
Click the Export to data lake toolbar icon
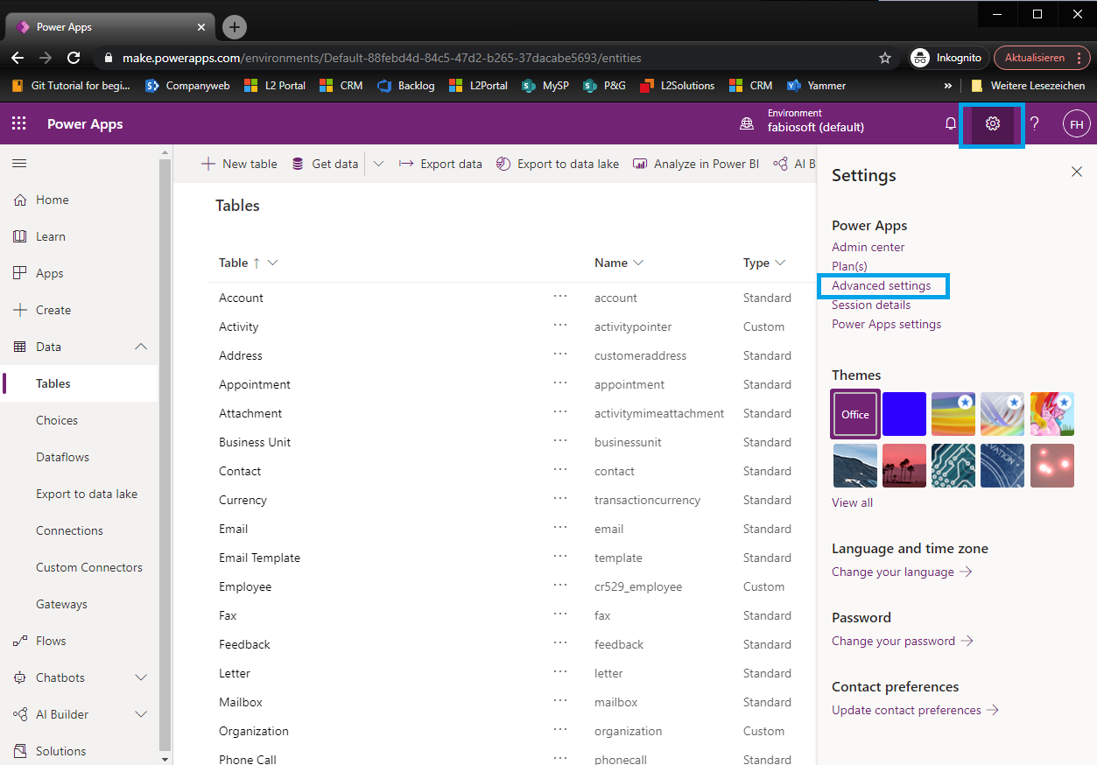click(x=503, y=164)
